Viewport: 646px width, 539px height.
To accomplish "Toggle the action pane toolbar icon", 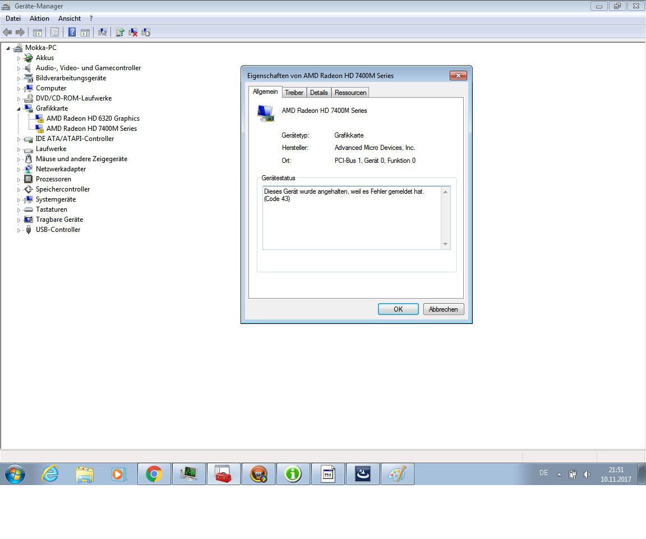I will pos(85,32).
